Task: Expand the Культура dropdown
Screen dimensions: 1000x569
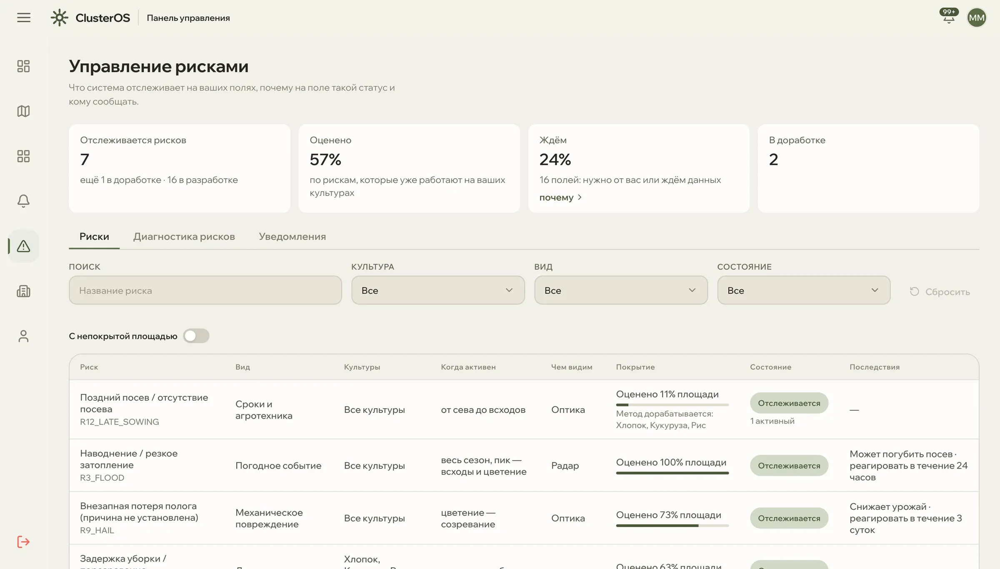Action: tap(438, 290)
